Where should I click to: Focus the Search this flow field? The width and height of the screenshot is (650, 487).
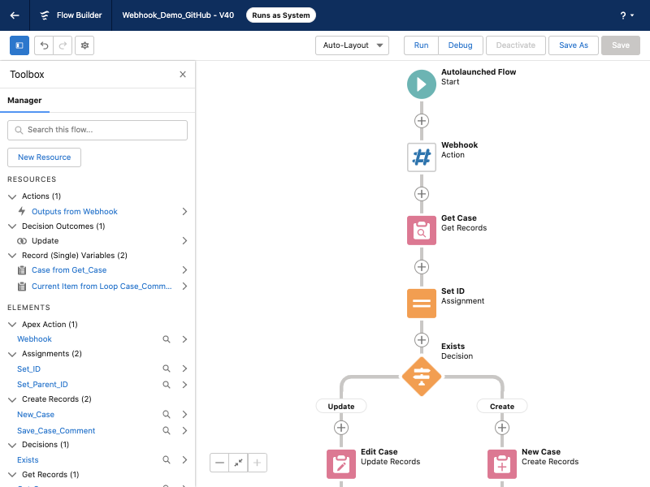[x=97, y=130]
